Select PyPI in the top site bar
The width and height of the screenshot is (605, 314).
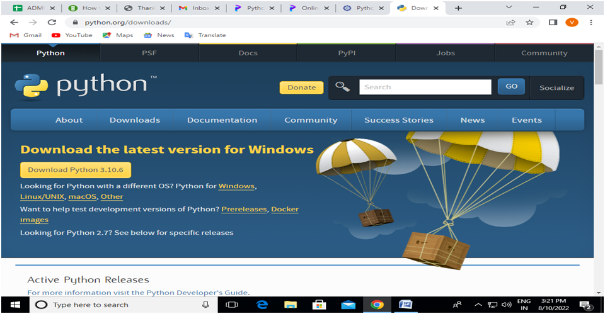[x=347, y=53]
